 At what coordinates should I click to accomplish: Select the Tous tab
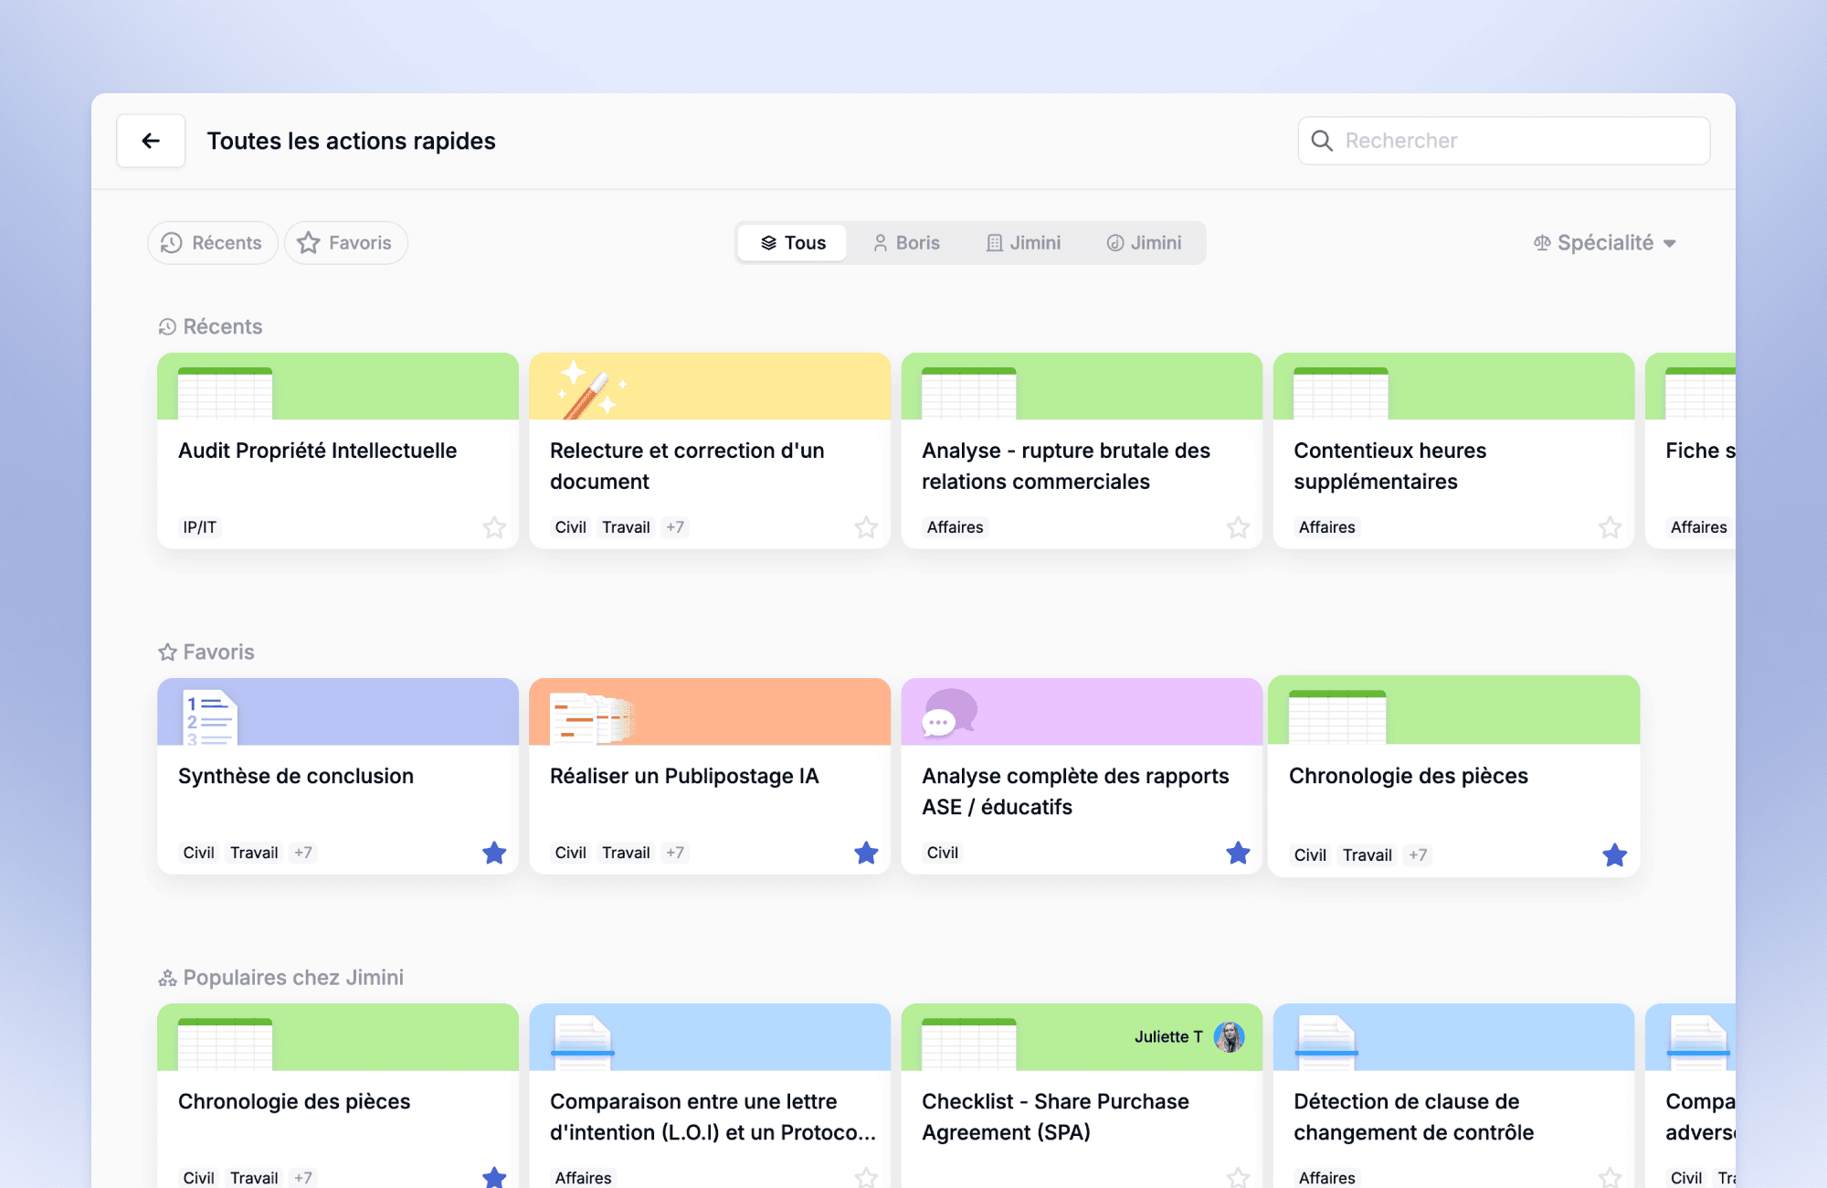tap(792, 243)
